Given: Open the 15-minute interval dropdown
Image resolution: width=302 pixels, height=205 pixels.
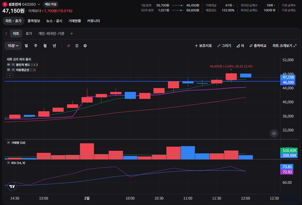Looking at the screenshot, I should pyautogui.click(x=13, y=46).
